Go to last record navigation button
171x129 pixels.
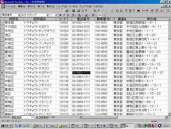tap(41, 117)
